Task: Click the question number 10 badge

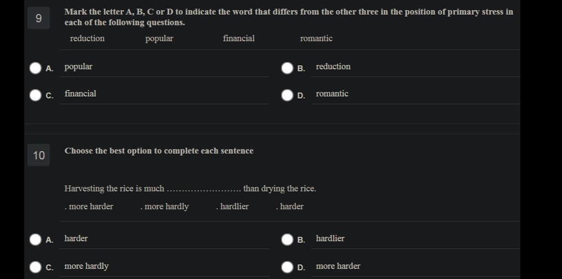Action: click(38, 155)
